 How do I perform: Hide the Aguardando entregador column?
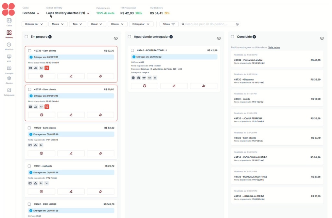[219, 38]
